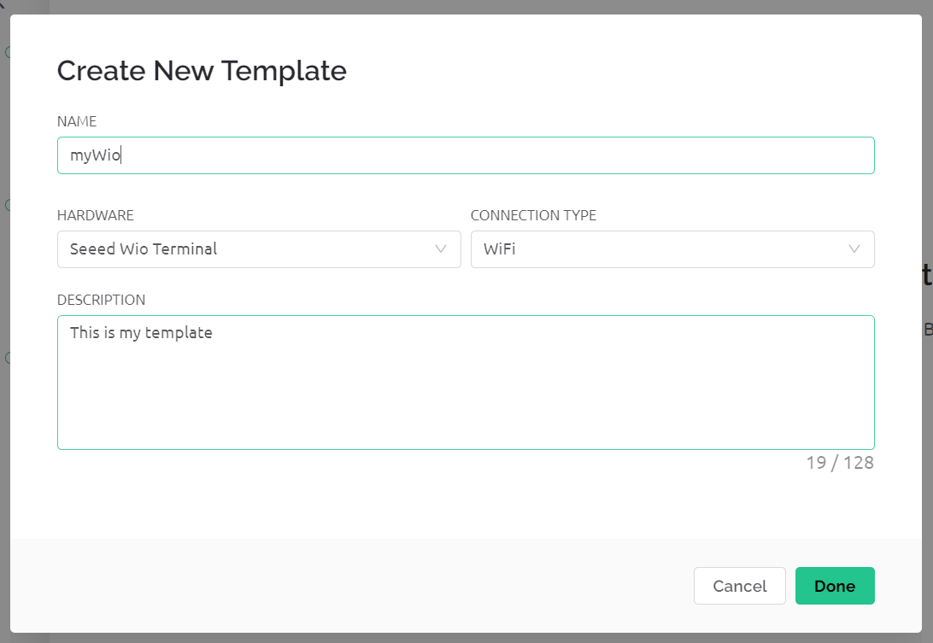
Task: Click the down chevron in HARDWARE dropdown
Action: 440,249
